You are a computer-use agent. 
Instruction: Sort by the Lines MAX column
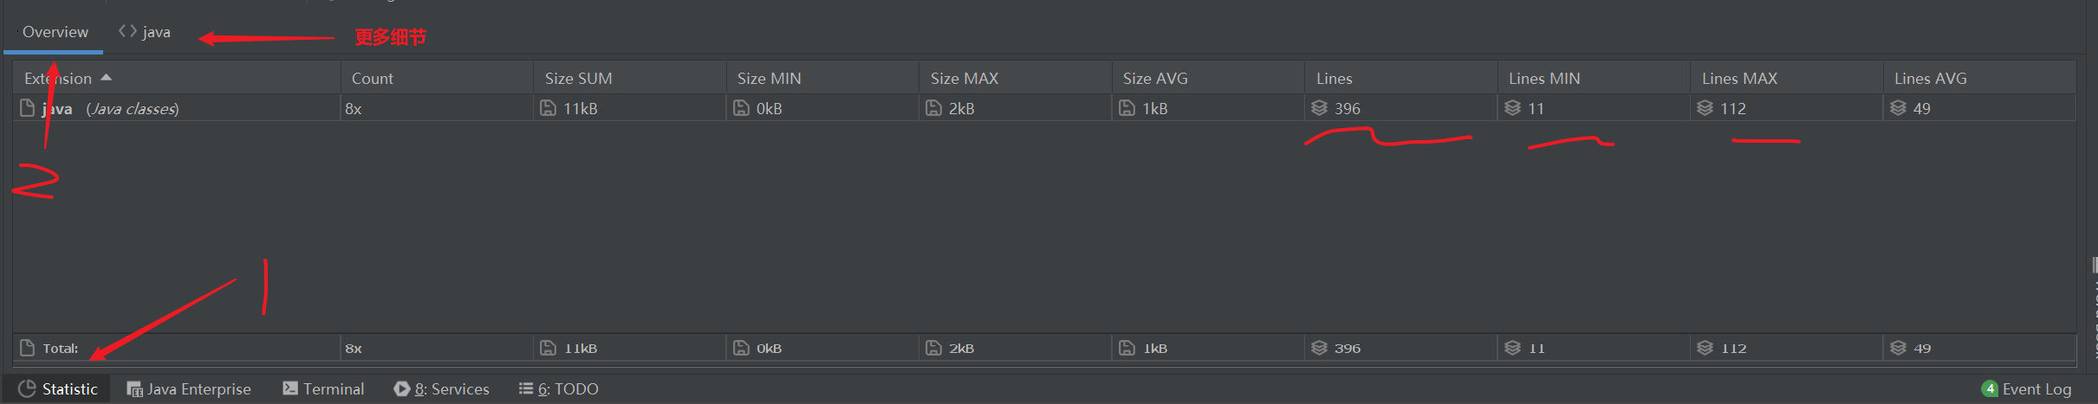tap(1739, 78)
